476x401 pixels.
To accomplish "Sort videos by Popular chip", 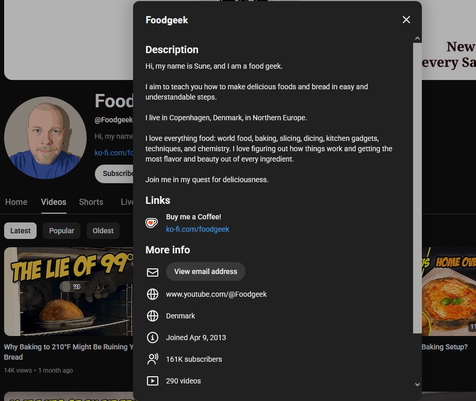I will [61, 231].
